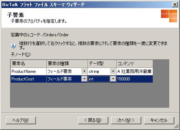180x130 pixels.
Task: Open the int data type dropdown arrow
Action: click(x=113, y=79)
